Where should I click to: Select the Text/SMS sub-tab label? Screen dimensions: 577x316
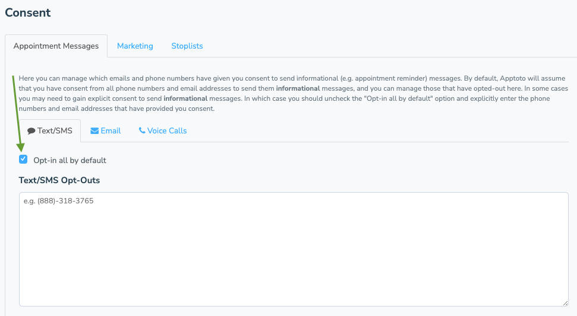[55, 130]
